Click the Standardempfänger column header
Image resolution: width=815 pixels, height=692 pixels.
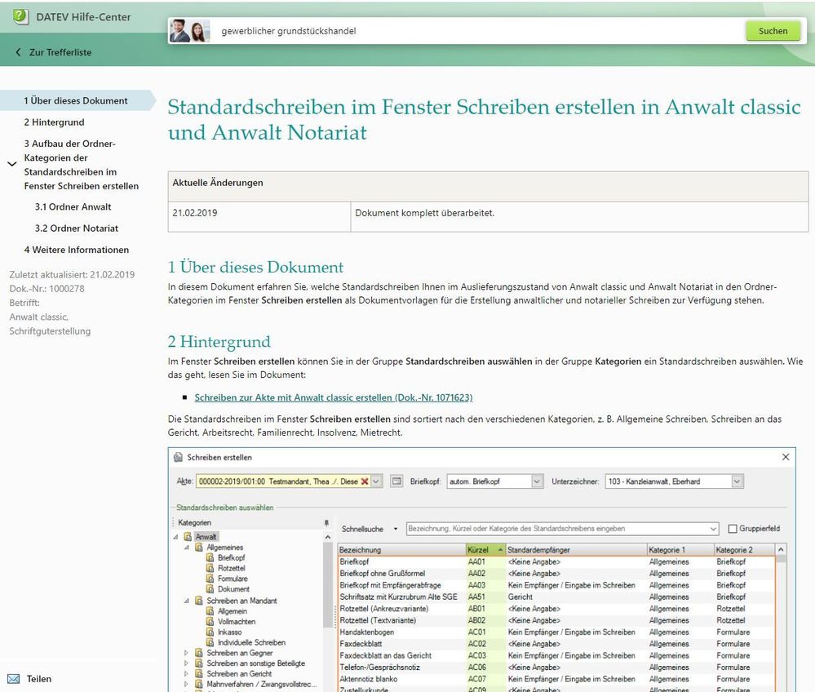point(576,549)
